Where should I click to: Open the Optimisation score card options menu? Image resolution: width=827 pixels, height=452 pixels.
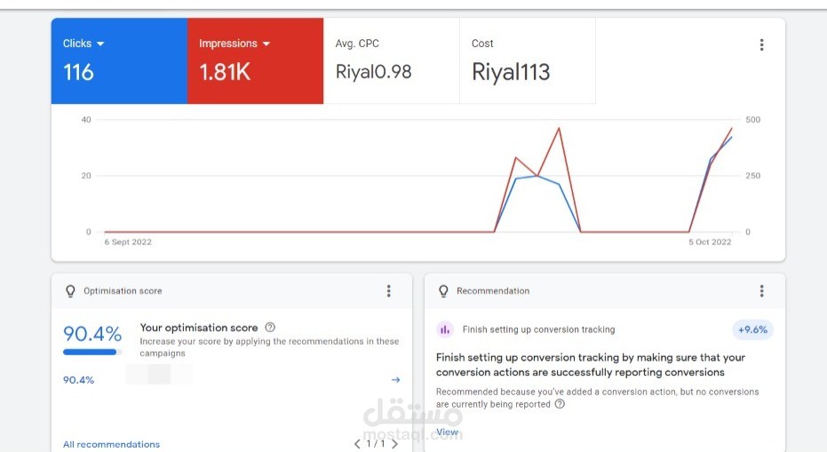(388, 290)
